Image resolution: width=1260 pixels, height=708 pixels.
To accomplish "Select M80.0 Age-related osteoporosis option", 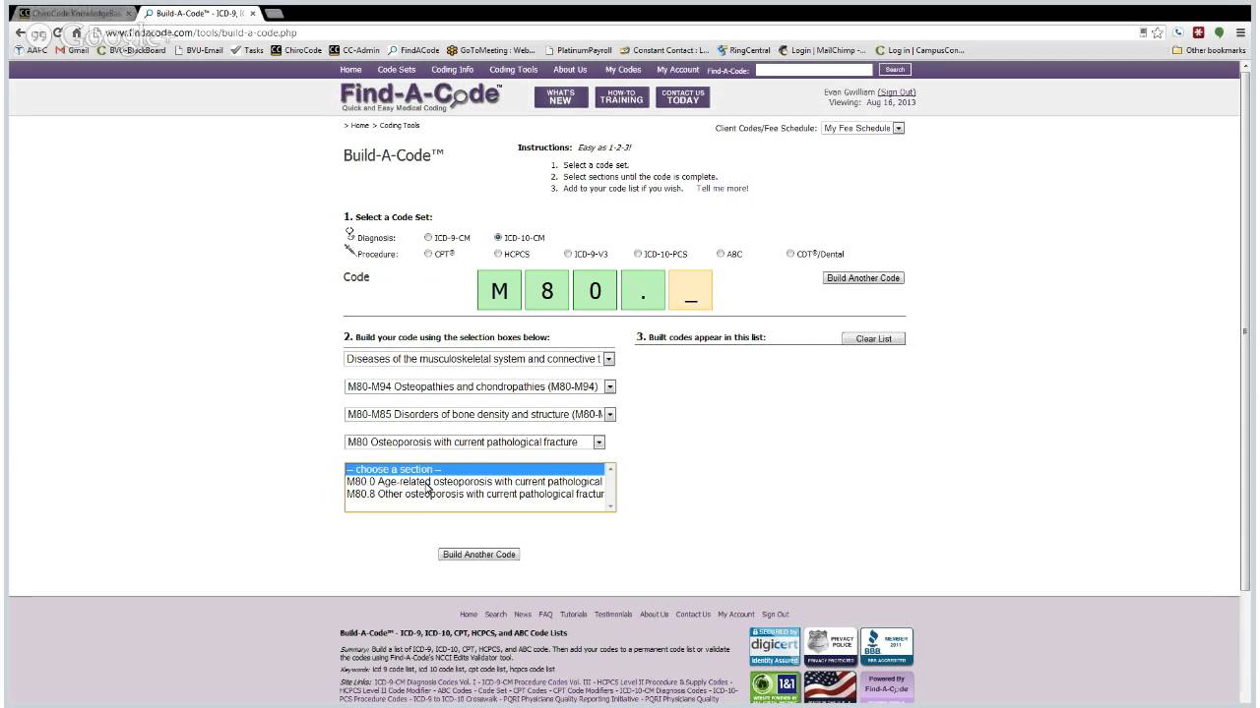I will (x=474, y=482).
